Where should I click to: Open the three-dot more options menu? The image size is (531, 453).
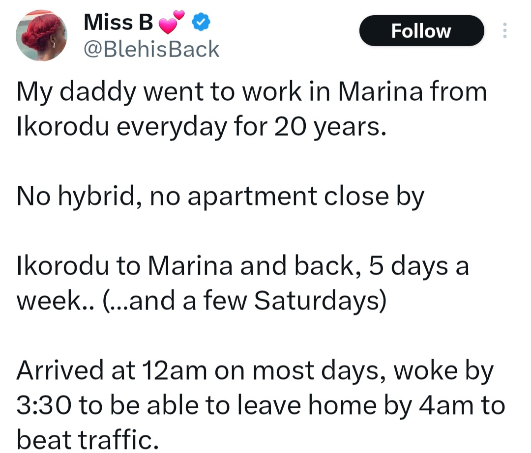[504, 31]
